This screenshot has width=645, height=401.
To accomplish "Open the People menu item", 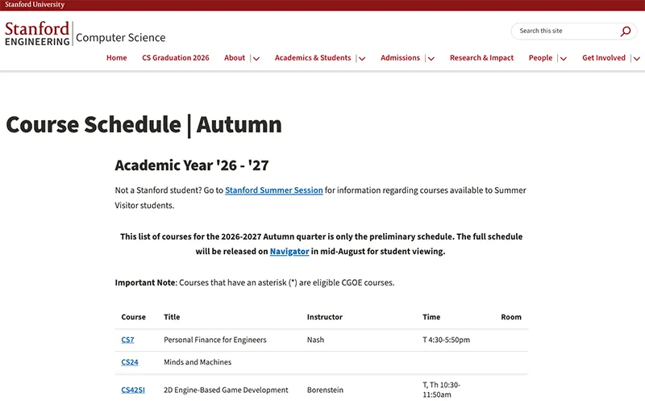I will pos(540,58).
